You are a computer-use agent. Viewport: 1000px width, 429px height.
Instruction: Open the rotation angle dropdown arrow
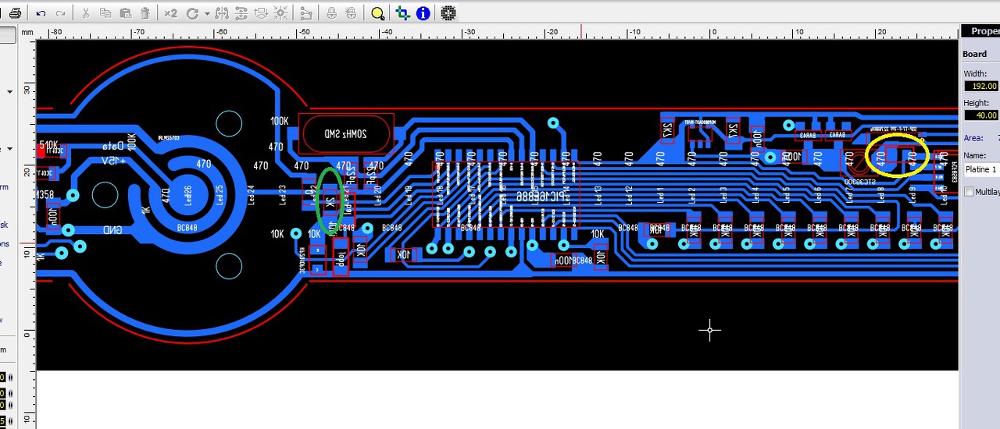coord(207,13)
